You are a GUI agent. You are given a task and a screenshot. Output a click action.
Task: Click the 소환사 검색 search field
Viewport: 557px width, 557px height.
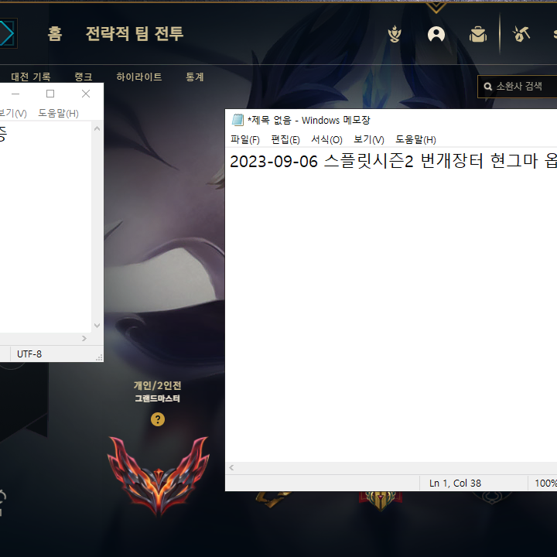coord(519,87)
